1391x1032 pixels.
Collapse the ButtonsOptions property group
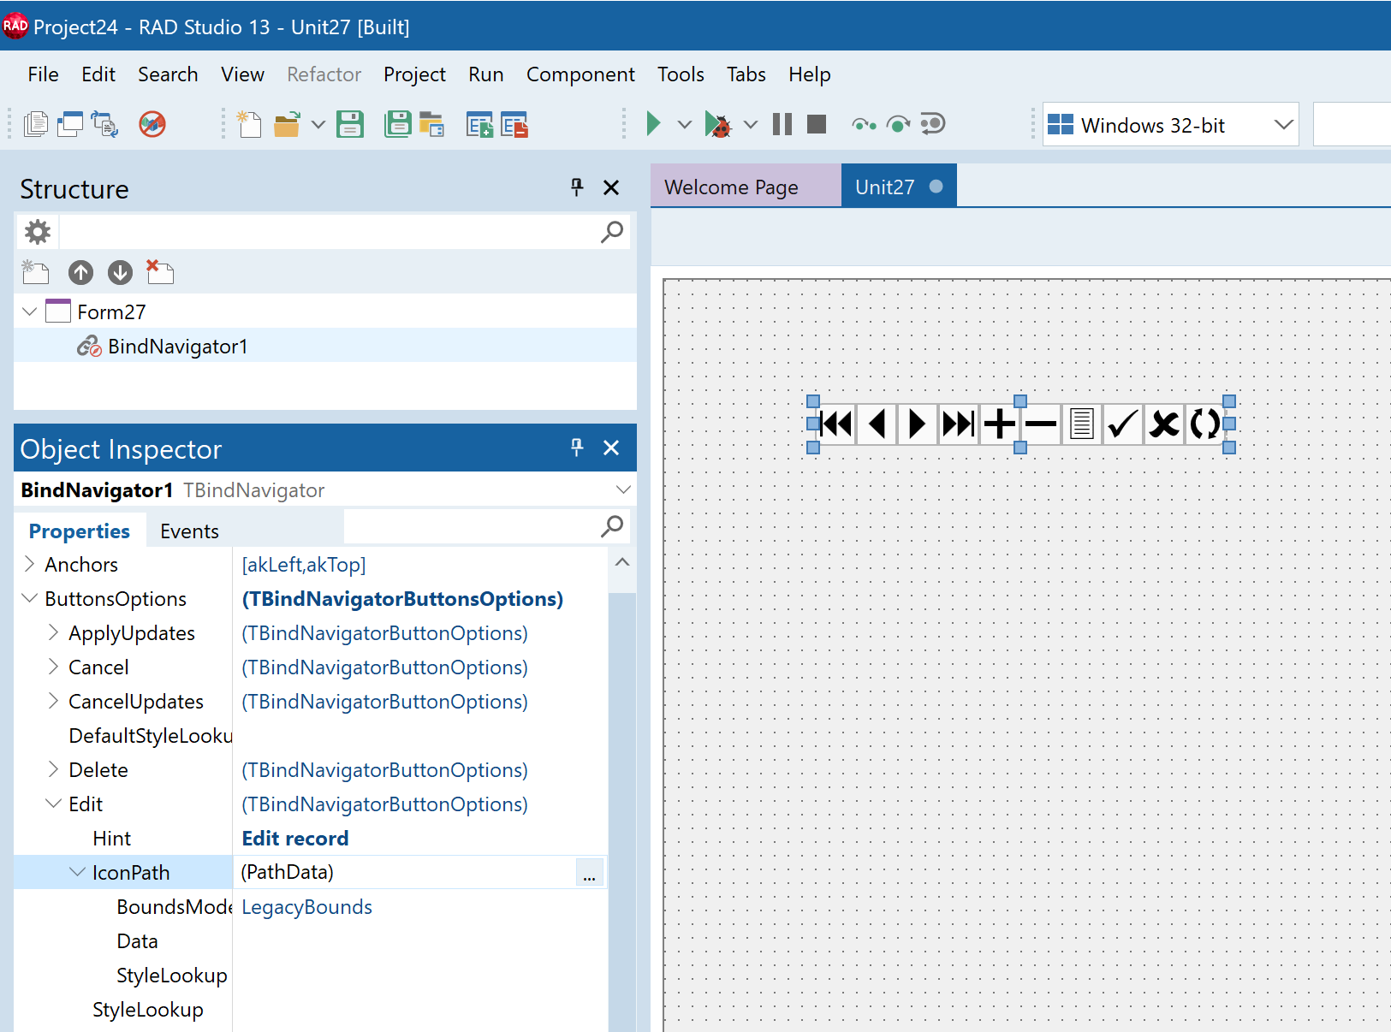tap(30, 598)
